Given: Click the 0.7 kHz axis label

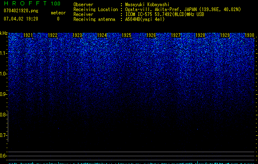Looking at the screenshot, I should [x=3, y=135].
